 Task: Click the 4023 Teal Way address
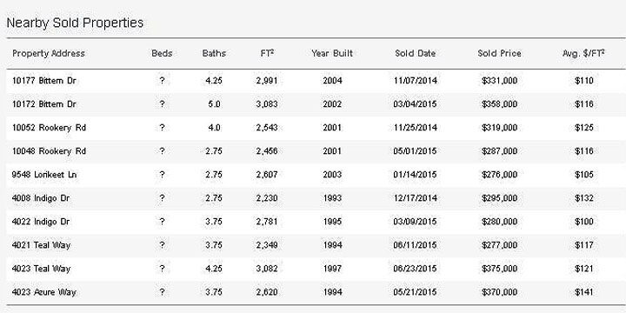(x=41, y=269)
